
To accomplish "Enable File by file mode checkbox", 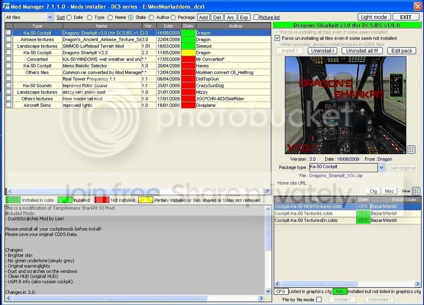I will click(x=319, y=299).
